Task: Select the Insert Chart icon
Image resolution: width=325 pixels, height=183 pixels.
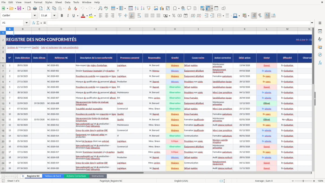Action: 162,8
